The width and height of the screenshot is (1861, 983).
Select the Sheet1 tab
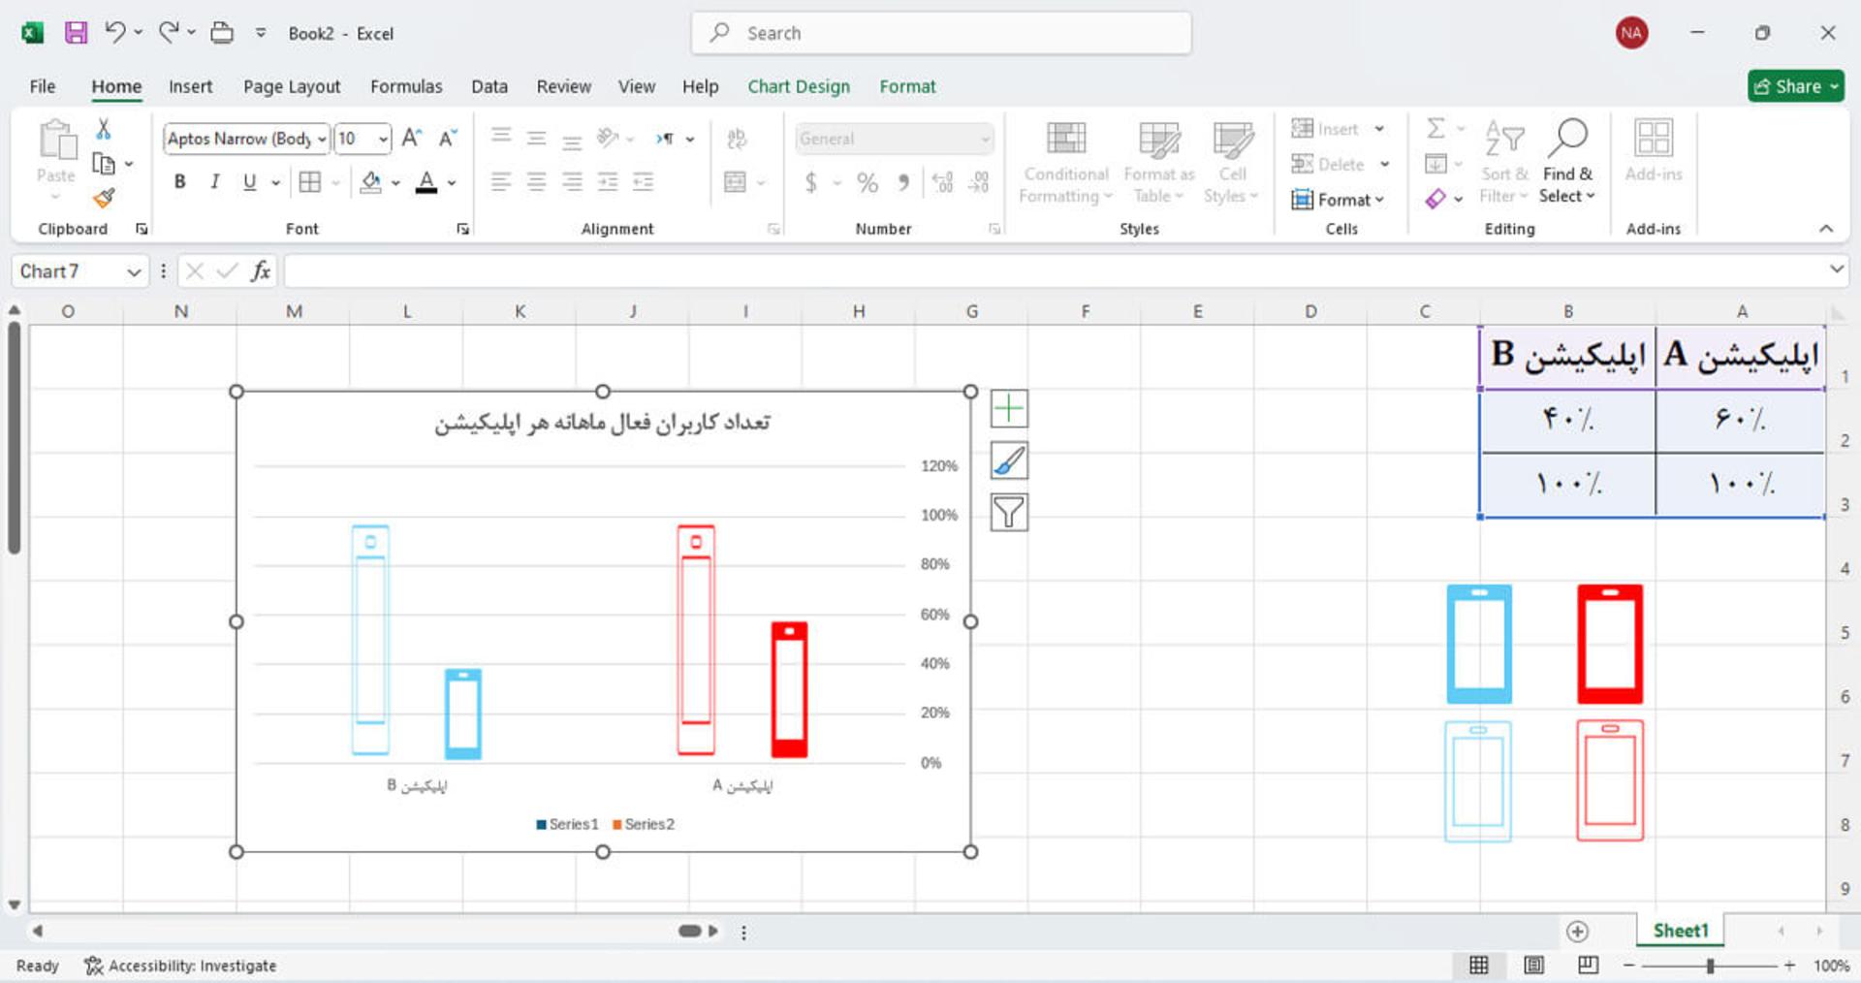(1681, 931)
